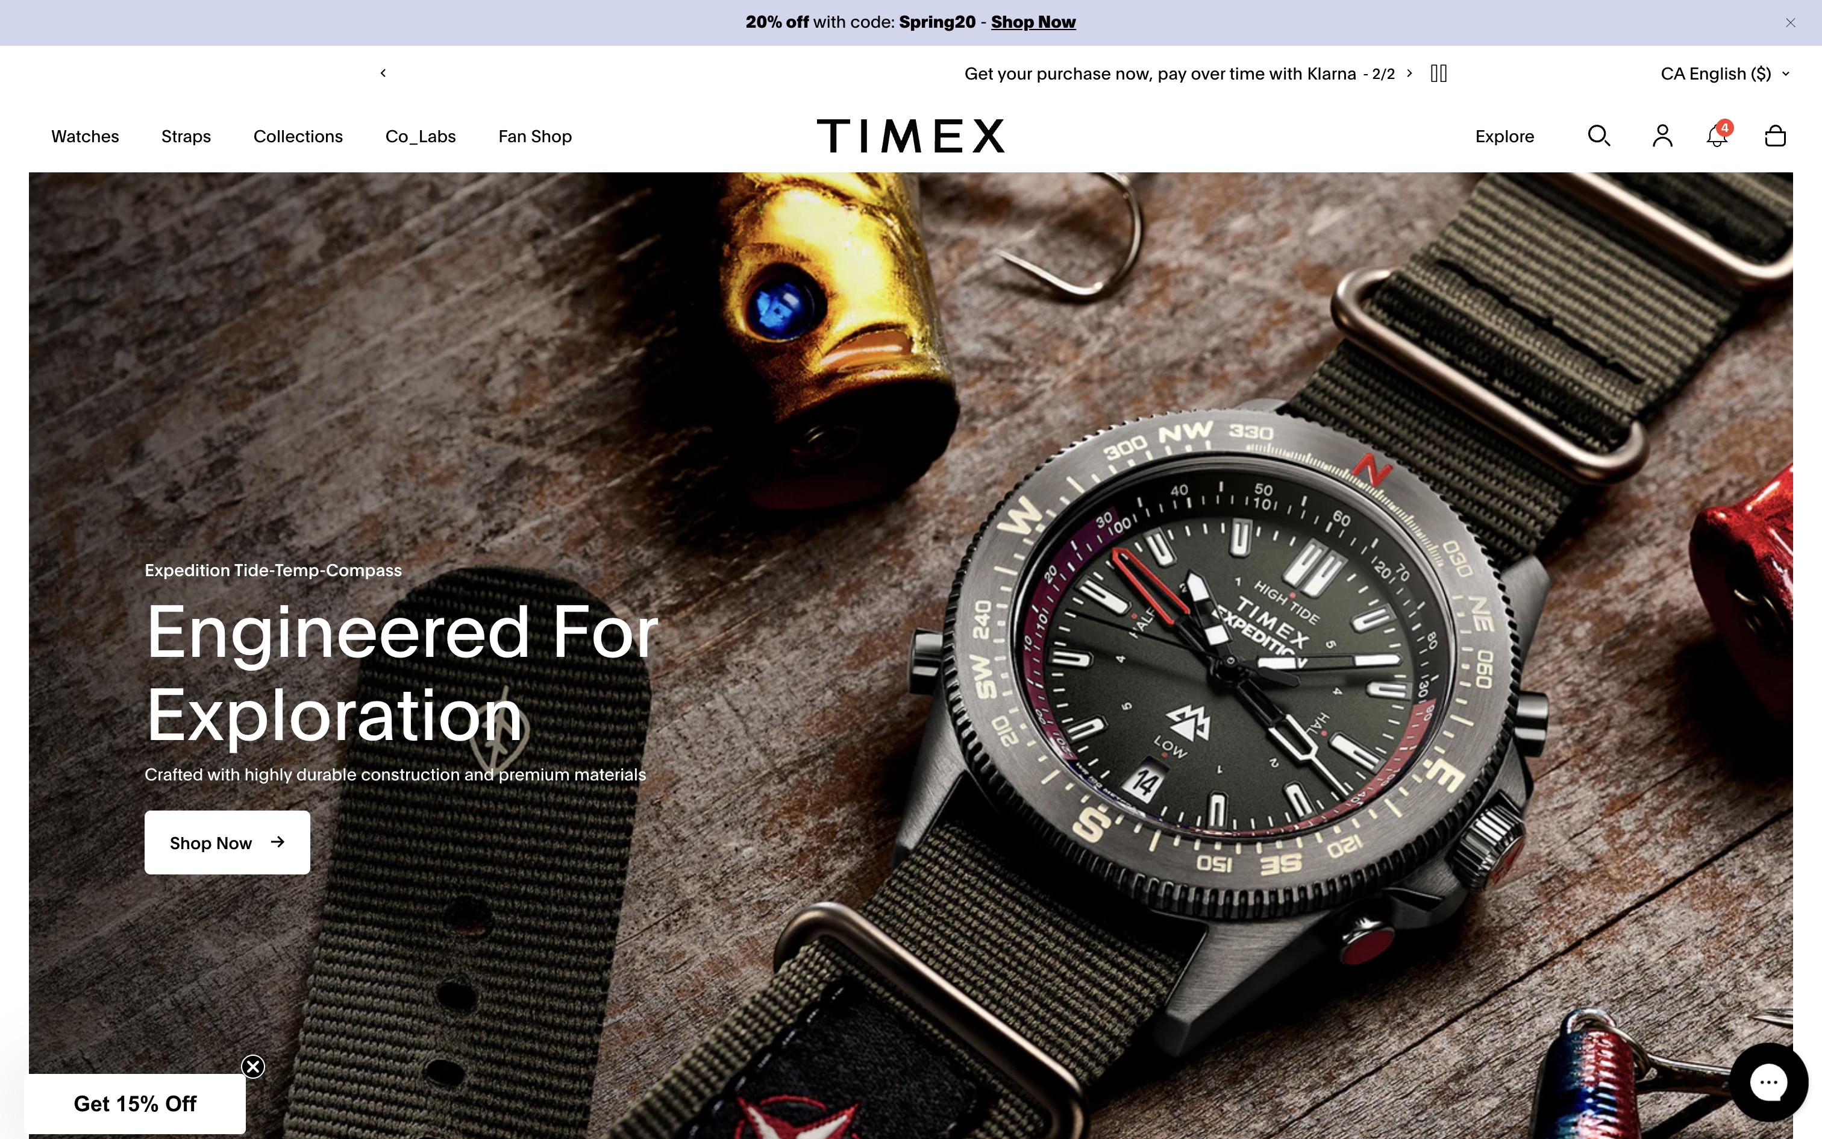Screen dimensions: 1822x1139
Task: Open the Explore menu
Action: point(1504,136)
